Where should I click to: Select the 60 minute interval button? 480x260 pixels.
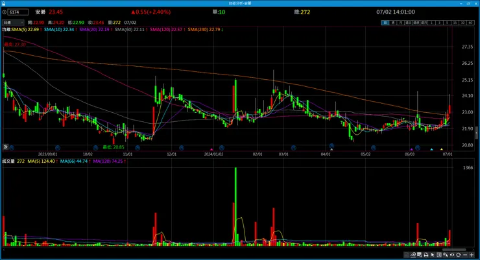(x=470, y=23)
